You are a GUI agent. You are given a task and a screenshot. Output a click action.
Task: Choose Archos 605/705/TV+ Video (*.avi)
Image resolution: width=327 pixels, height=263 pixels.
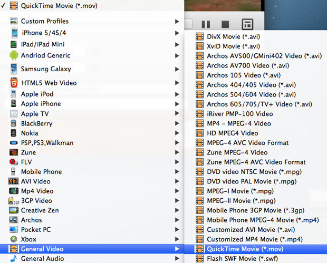click(x=256, y=104)
